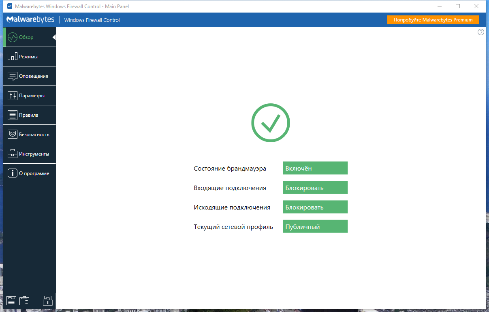Image resolution: width=489 pixels, height=312 pixels.
Task: Click Блокировать box for Входящие подключения
Action: tap(315, 188)
